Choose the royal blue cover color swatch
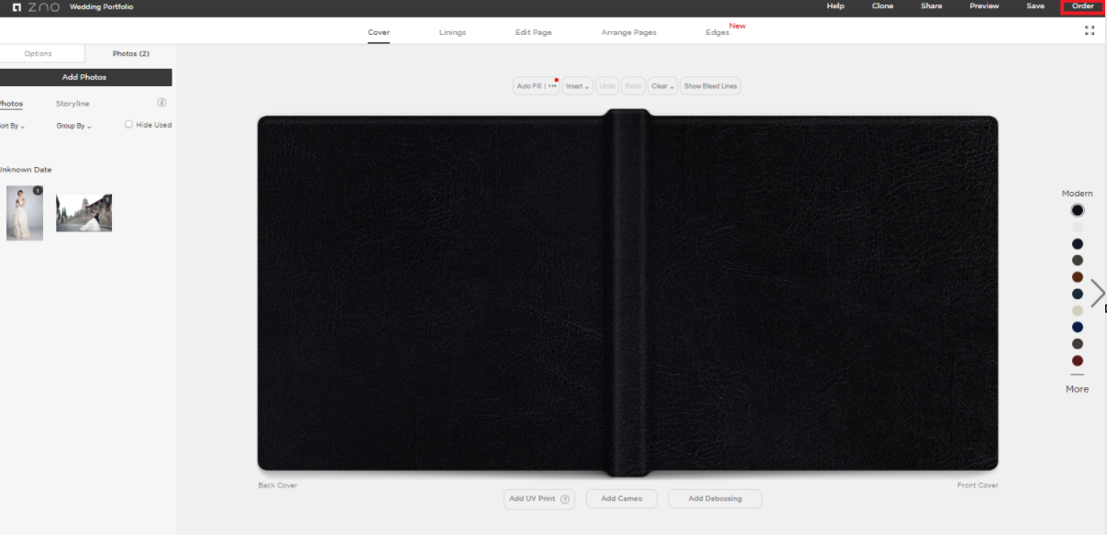This screenshot has width=1107, height=535. [x=1078, y=327]
